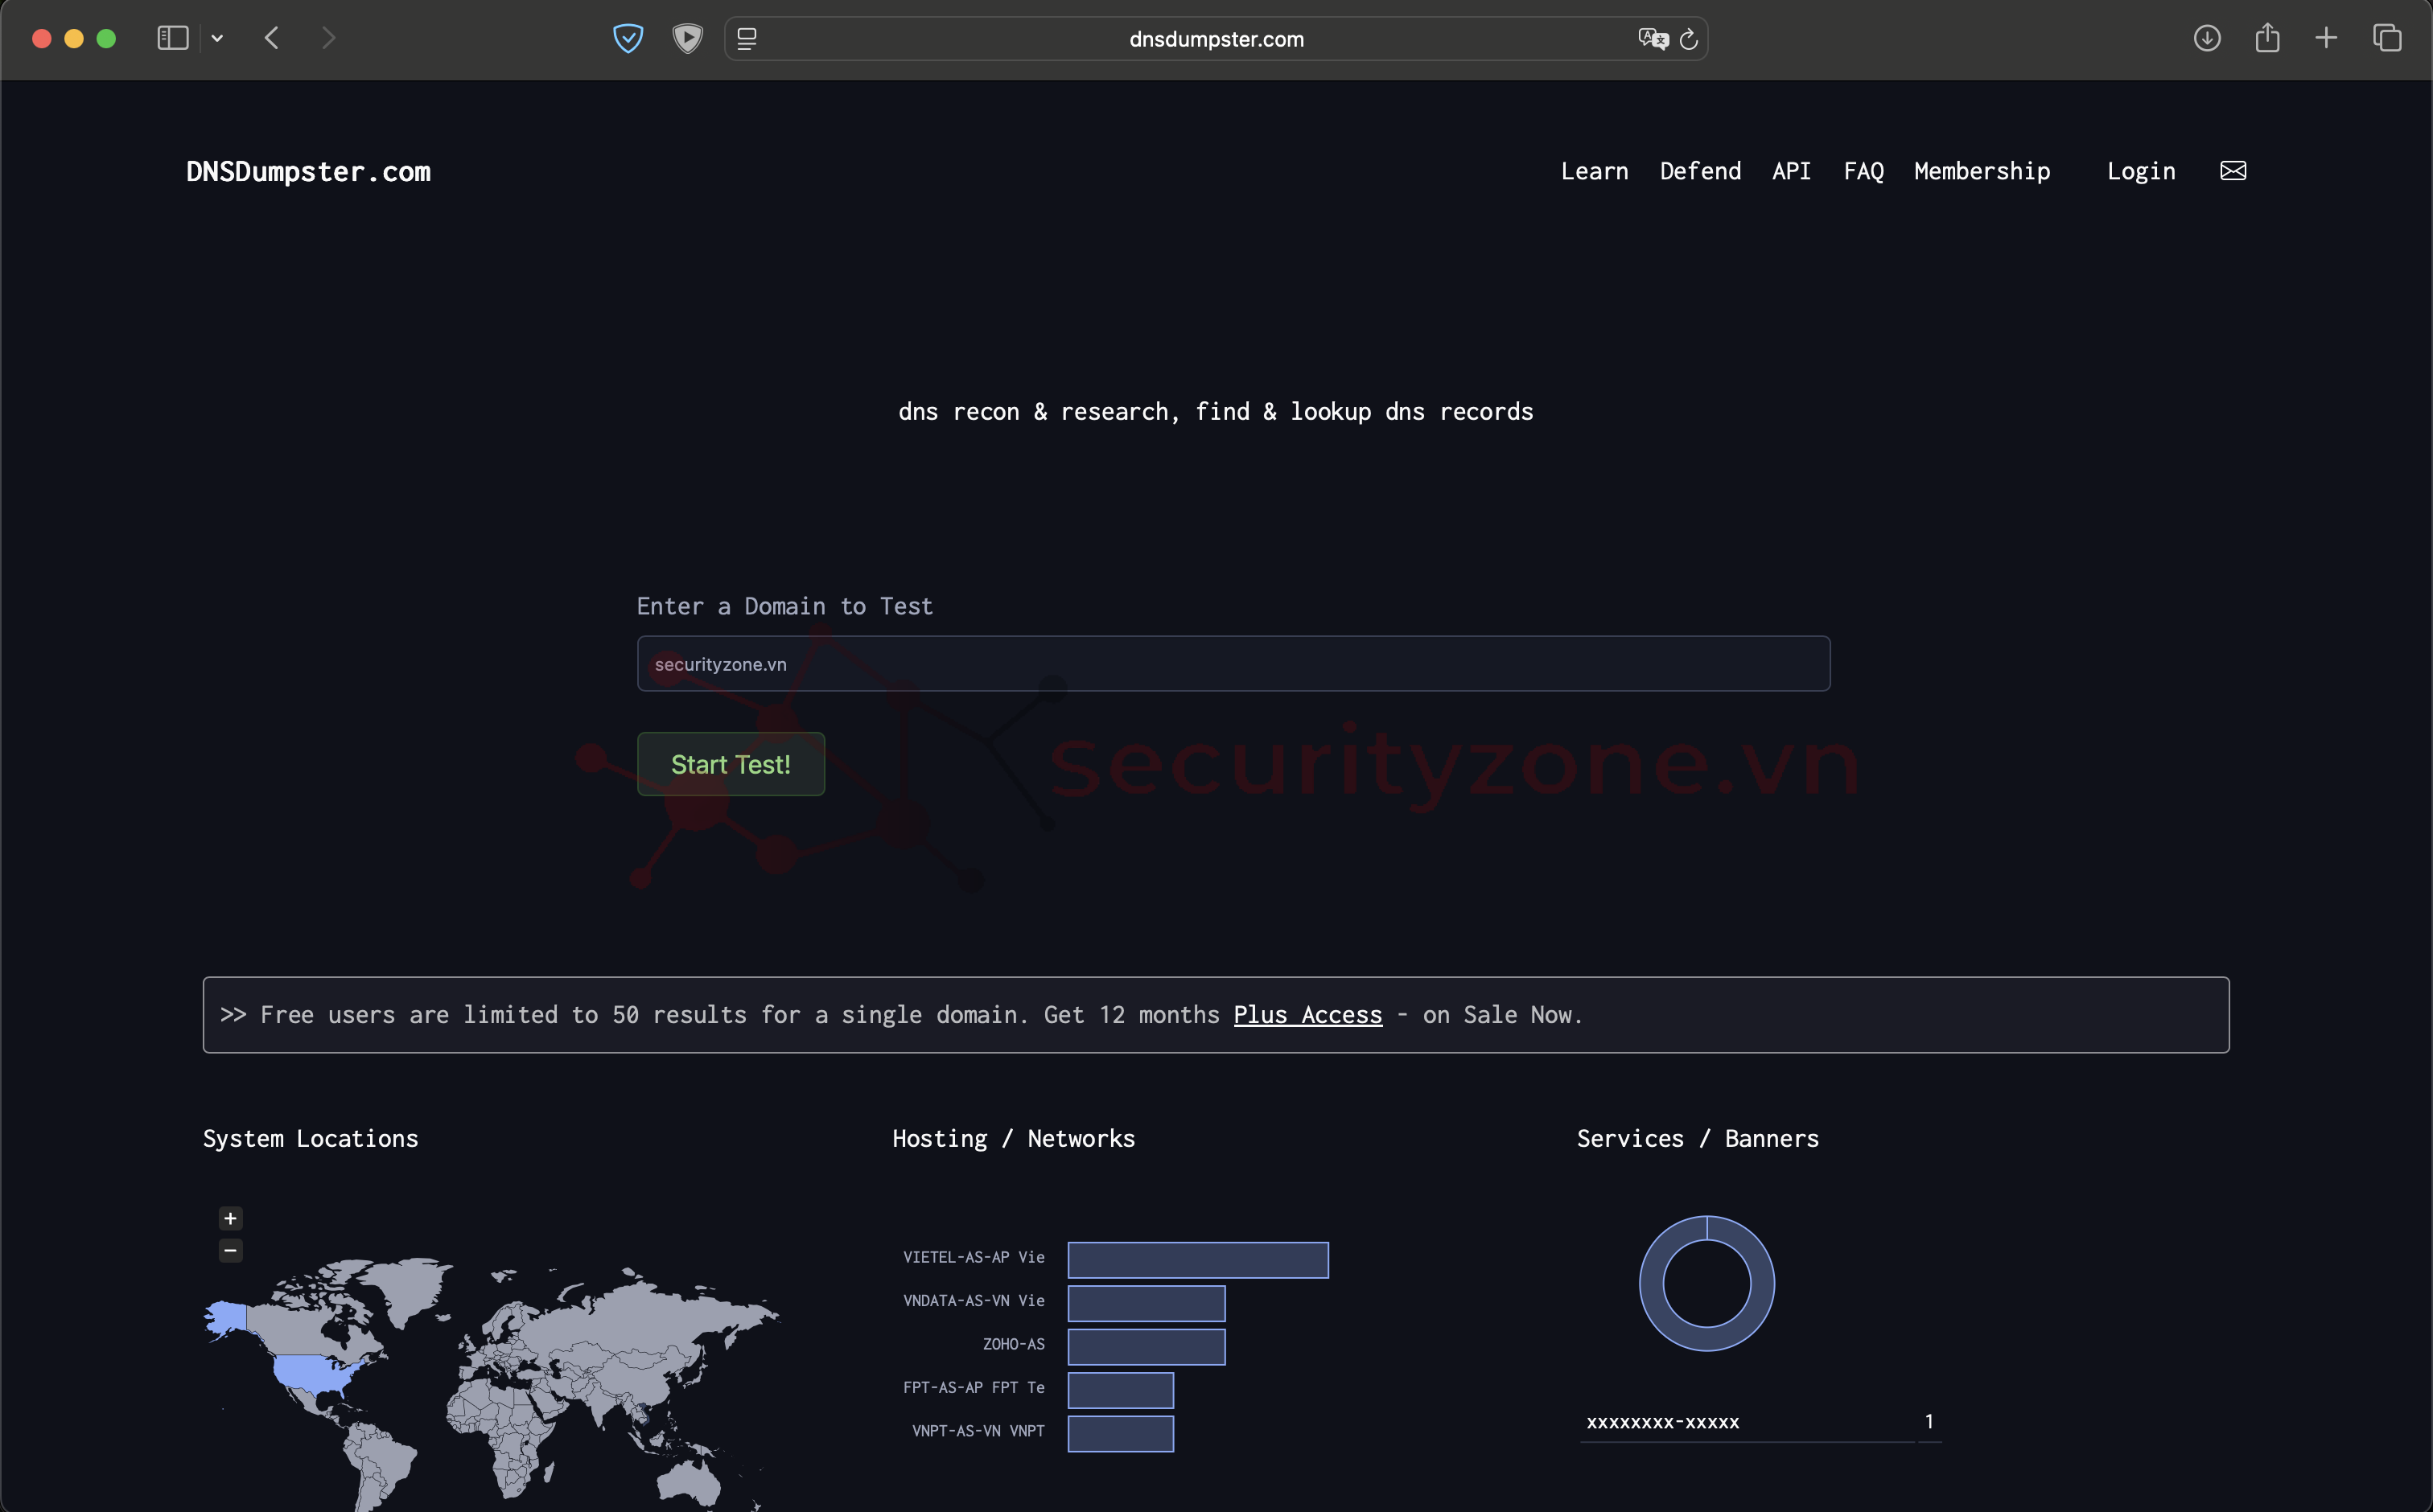Click the dnsdumpster.com address bar
Image resolution: width=2433 pixels, height=1512 pixels.
pos(1216,39)
